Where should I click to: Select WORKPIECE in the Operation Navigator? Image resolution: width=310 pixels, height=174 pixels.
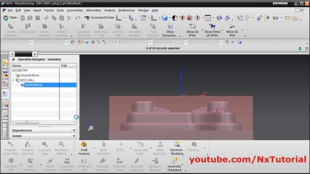tap(33, 85)
